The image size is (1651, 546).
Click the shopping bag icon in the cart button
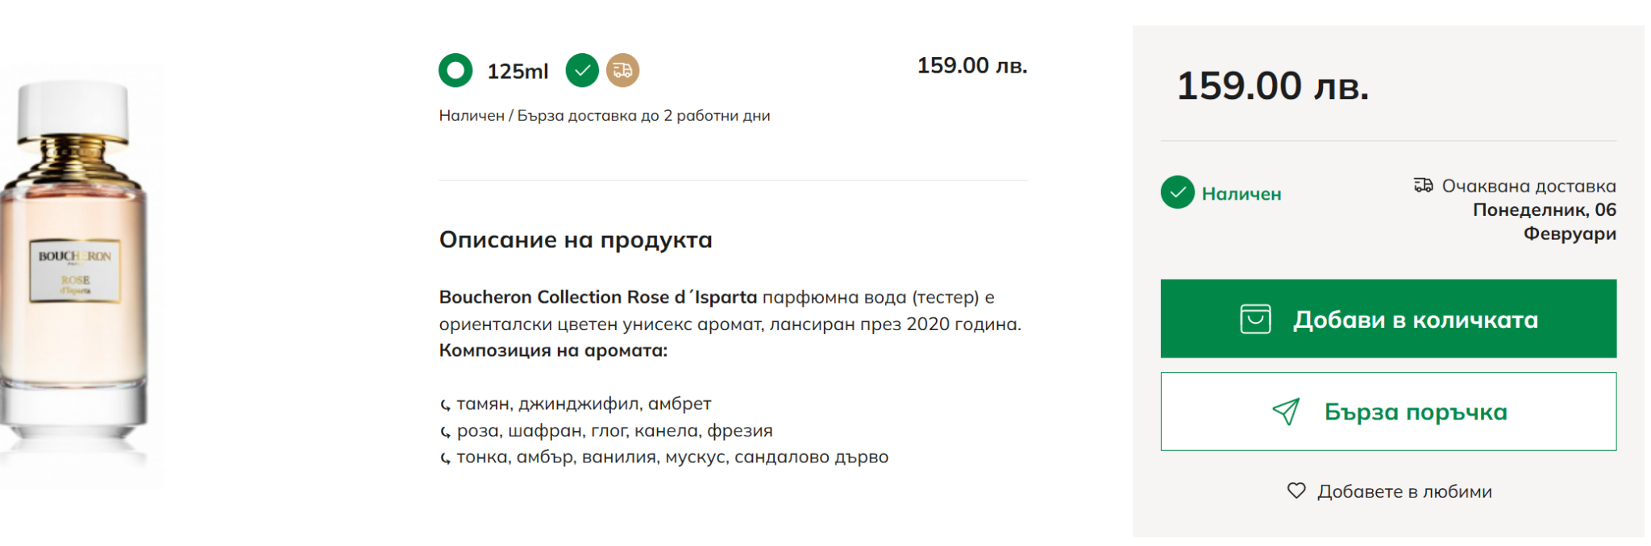(x=1255, y=319)
